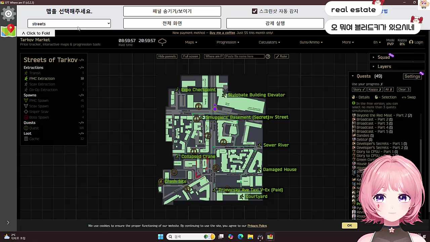Toggle the 스크린샷 자동 감지 checkbox
This screenshot has height=242, width=430.
(x=255, y=11)
